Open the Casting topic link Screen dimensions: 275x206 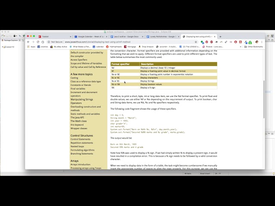click(x=74, y=78)
